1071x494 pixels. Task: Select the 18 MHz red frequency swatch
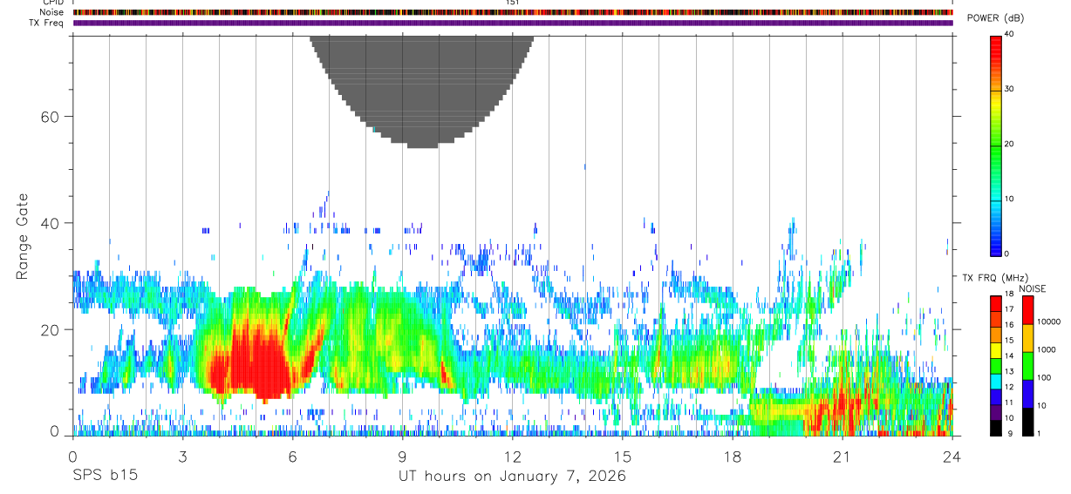click(x=996, y=302)
